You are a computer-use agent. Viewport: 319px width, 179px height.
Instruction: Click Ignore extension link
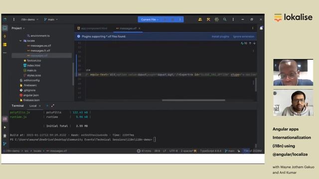[x=244, y=36]
